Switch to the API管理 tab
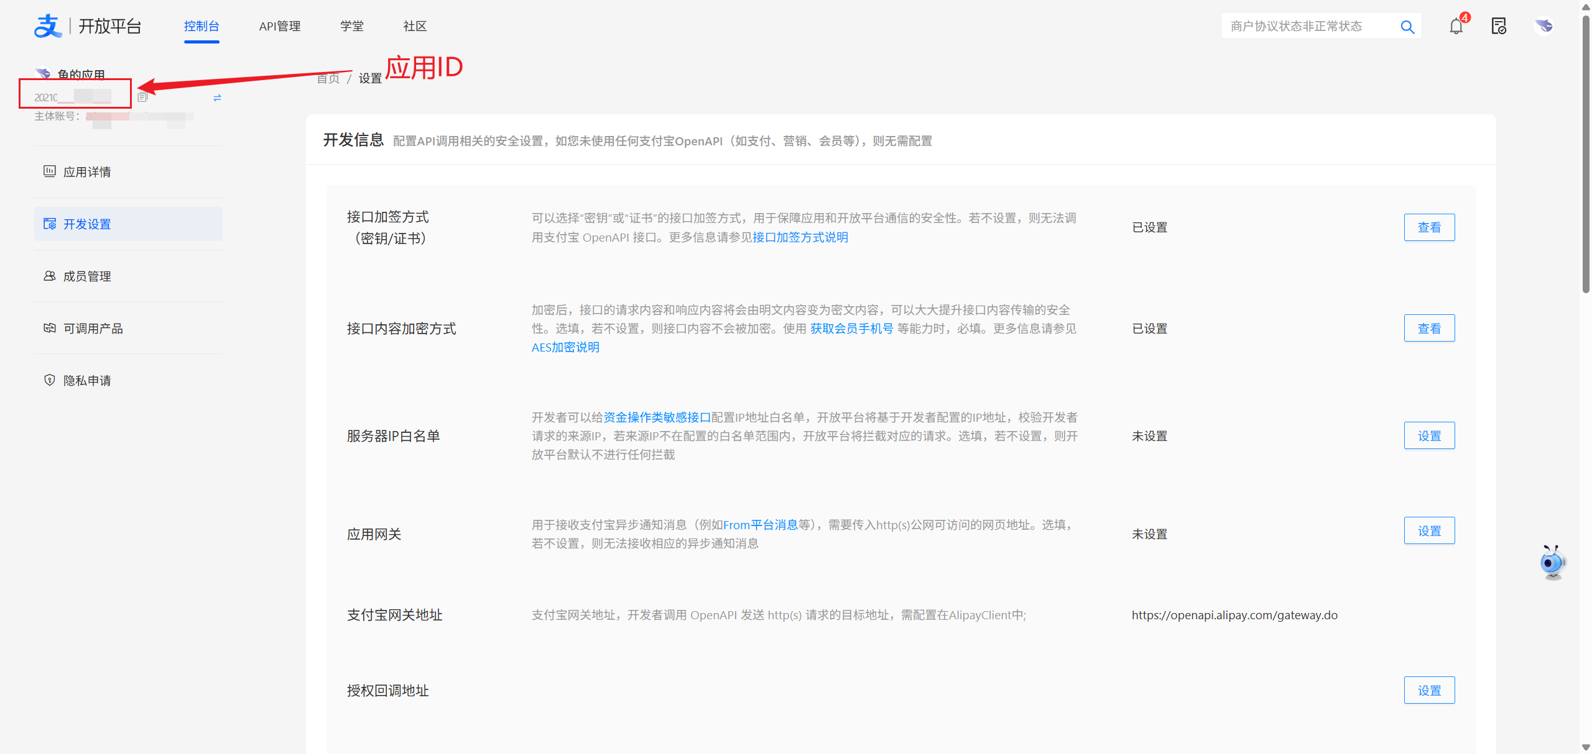Screen dimensions: 1592x754 tap(279, 26)
